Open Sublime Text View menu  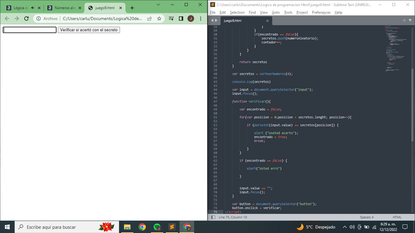click(264, 12)
